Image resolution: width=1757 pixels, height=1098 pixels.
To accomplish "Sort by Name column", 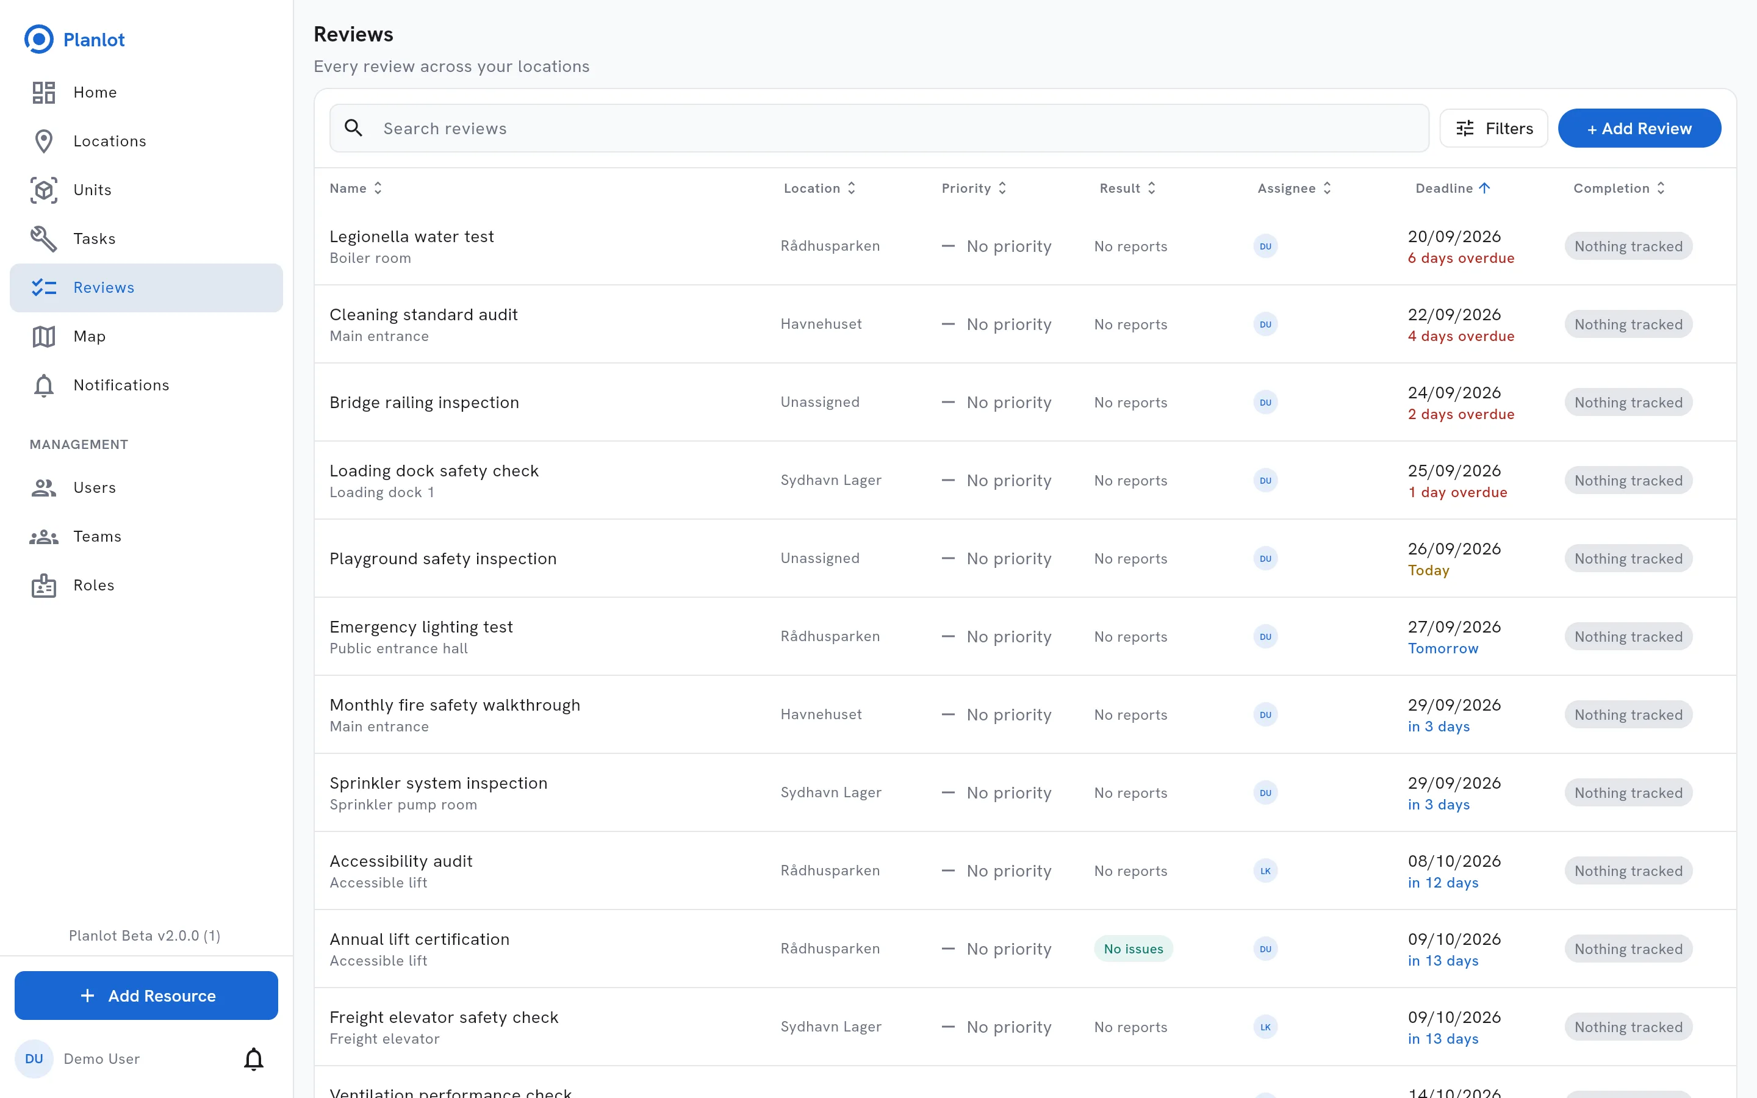I will (356, 188).
